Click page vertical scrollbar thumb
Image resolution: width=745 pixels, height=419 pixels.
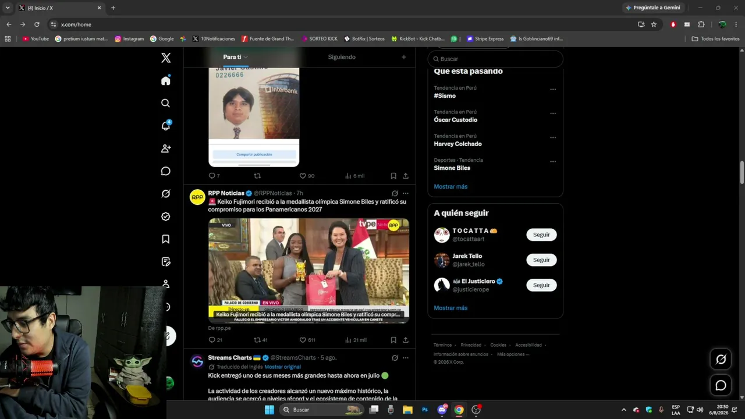pos(742,172)
